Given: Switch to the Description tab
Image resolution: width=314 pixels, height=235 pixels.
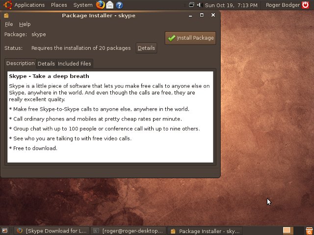Looking at the screenshot, I should click(x=21, y=63).
